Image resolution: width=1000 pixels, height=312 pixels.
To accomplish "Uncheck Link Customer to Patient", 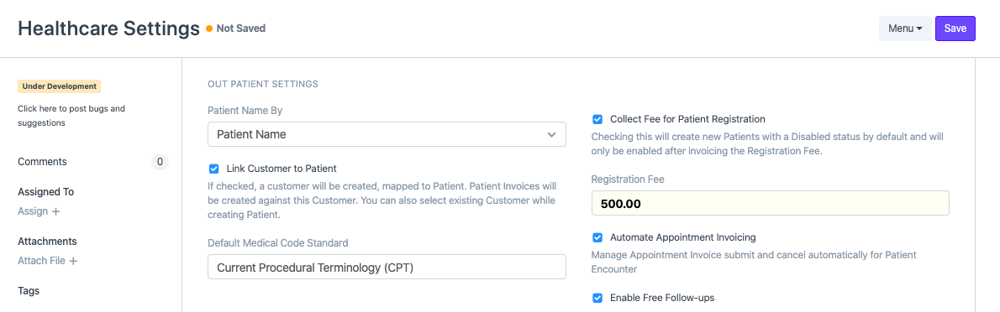I will click(213, 169).
